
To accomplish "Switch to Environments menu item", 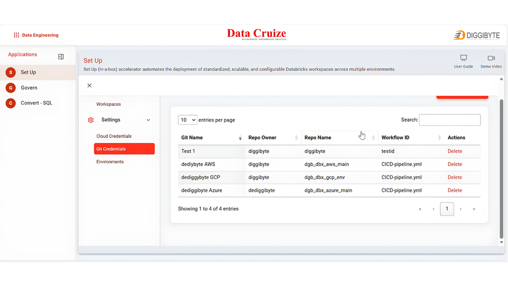I will point(110,162).
